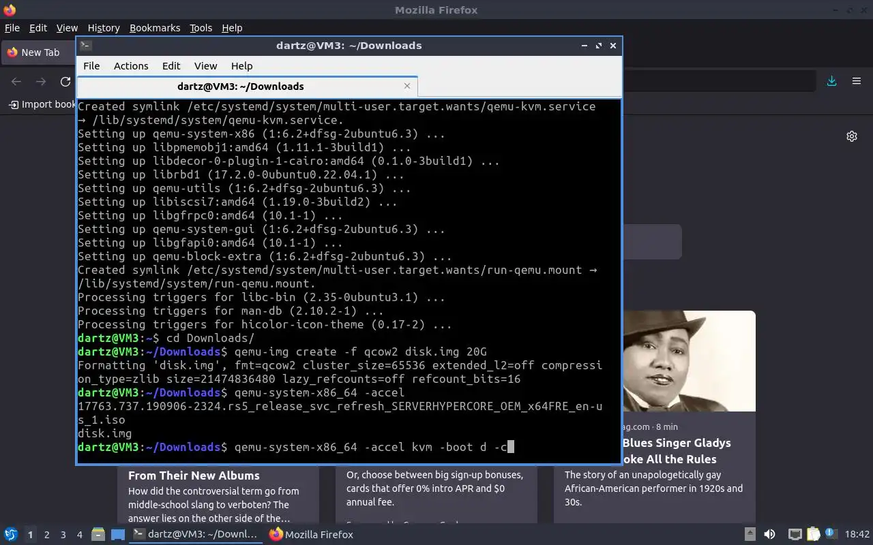Click the show desktop icon on taskbar
Viewport: 873px width, 545px height.
[x=118, y=535]
